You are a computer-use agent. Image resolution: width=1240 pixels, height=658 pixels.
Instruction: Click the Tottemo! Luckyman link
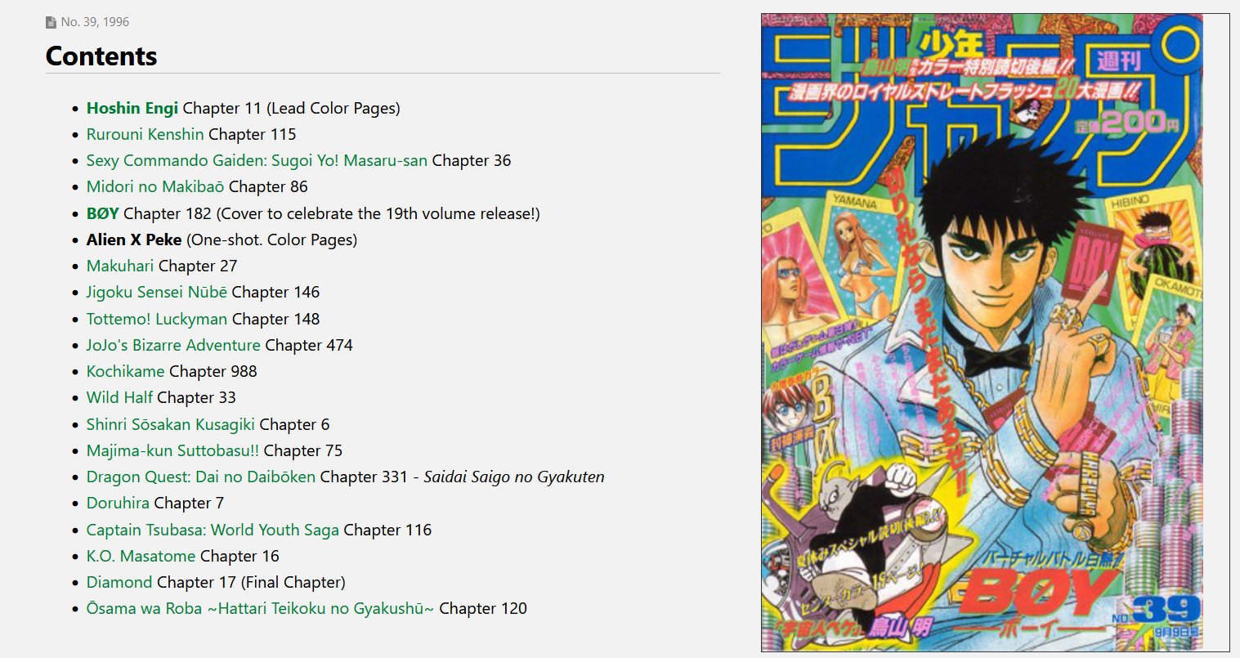157,319
